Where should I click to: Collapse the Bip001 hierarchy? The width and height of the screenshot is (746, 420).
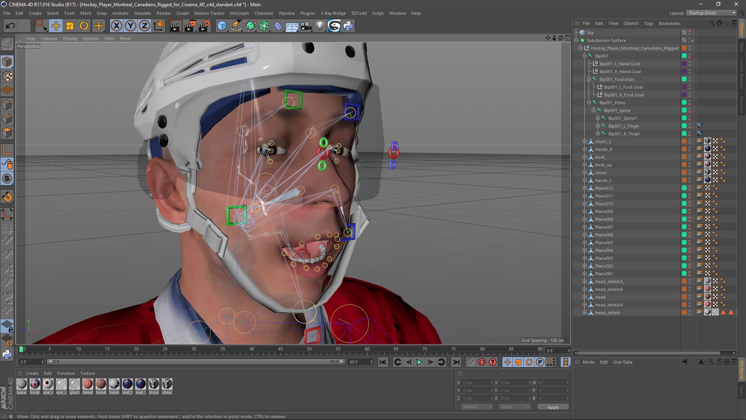584,56
